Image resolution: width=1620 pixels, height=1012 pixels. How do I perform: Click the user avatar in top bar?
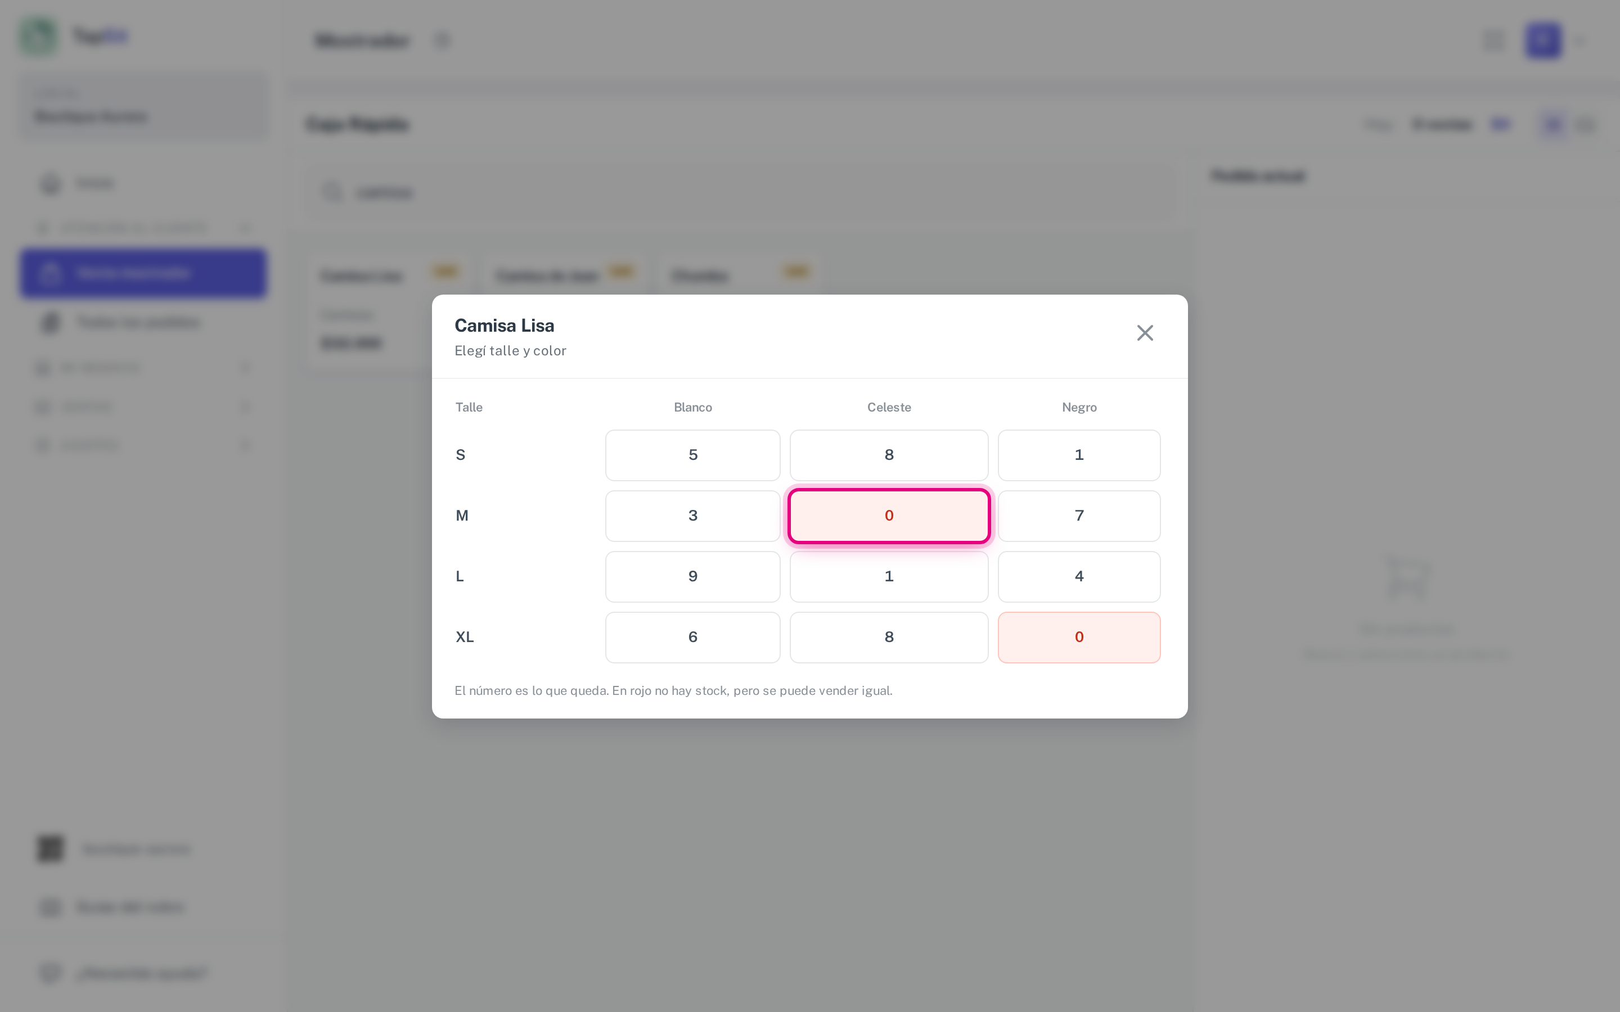(x=1543, y=40)
